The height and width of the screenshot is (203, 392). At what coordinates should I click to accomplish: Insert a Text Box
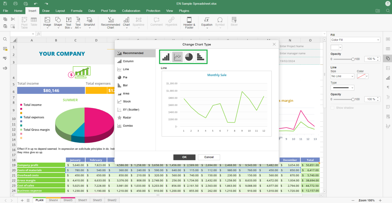(68, 23)
